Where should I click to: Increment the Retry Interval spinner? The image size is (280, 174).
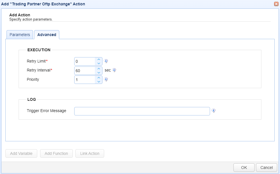coord(99,68)
